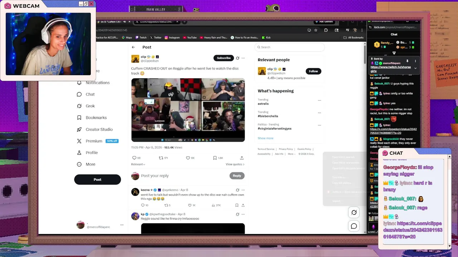Open account menu dots next to @mercoffdaperc
Screen dimensions: 458x257
point(122,225)
